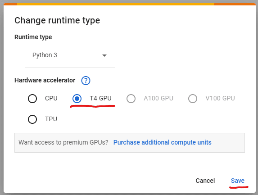The height and width of the screenshot is (195, 258).
Task: Click the V100 GPU option label
Action: (220, 98)
